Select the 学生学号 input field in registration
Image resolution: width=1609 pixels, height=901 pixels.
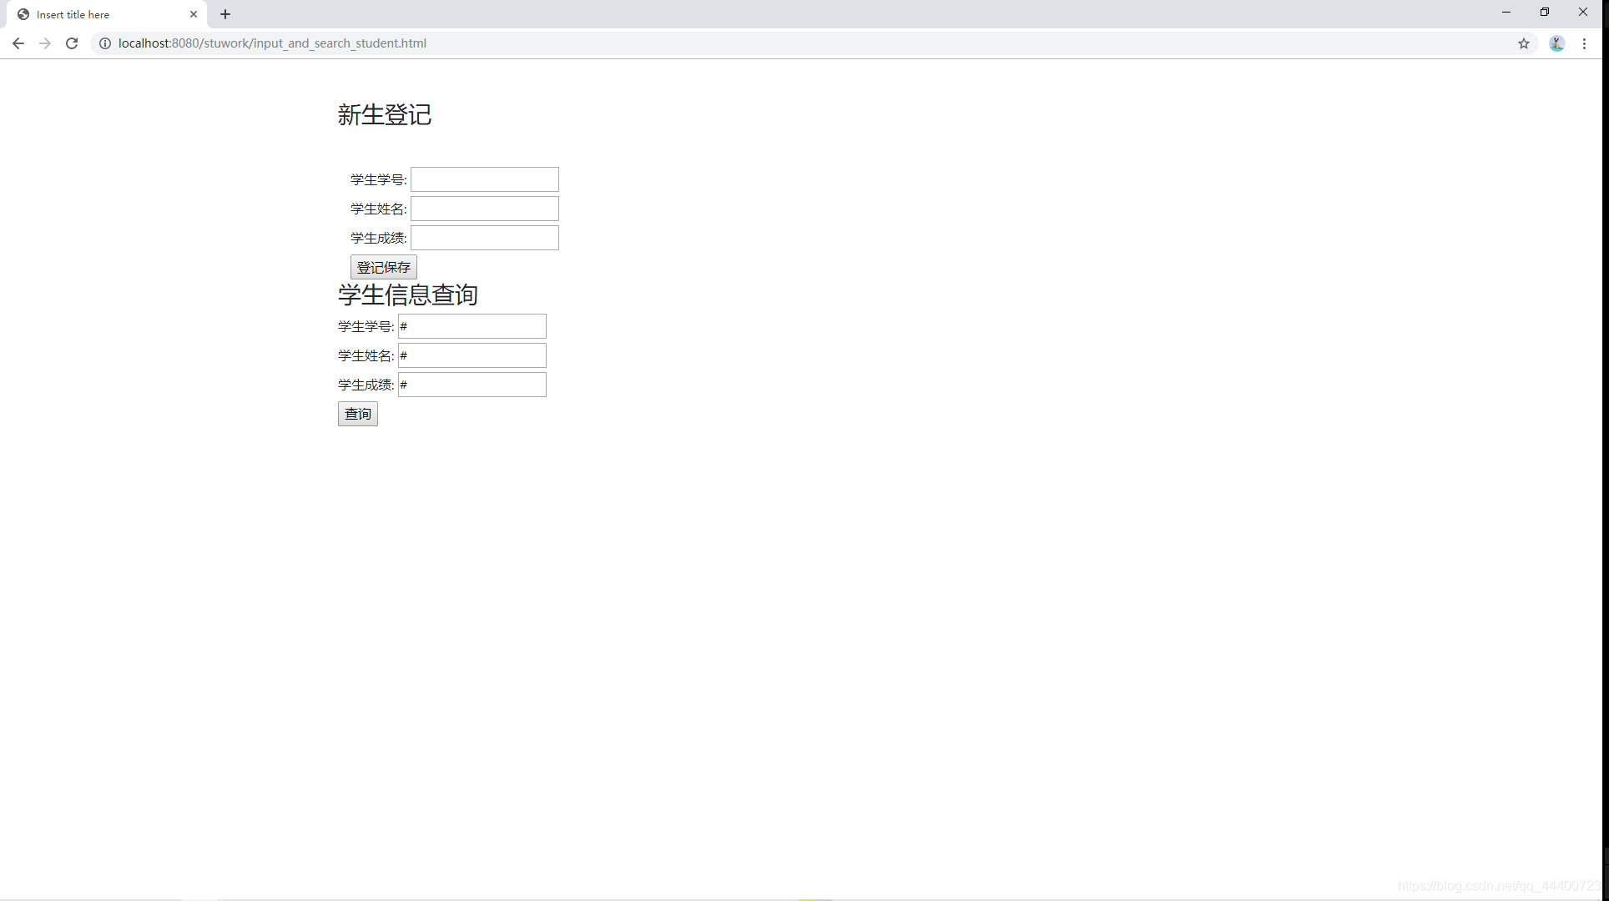[x=484, y=179]
